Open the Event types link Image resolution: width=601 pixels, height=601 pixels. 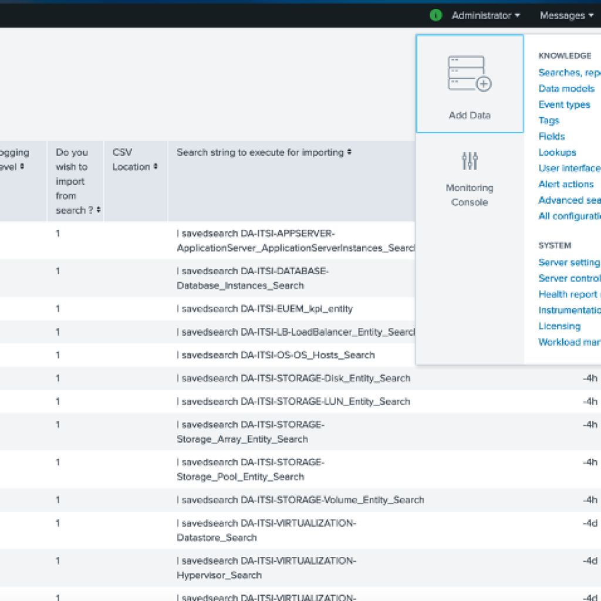[564, 104]
